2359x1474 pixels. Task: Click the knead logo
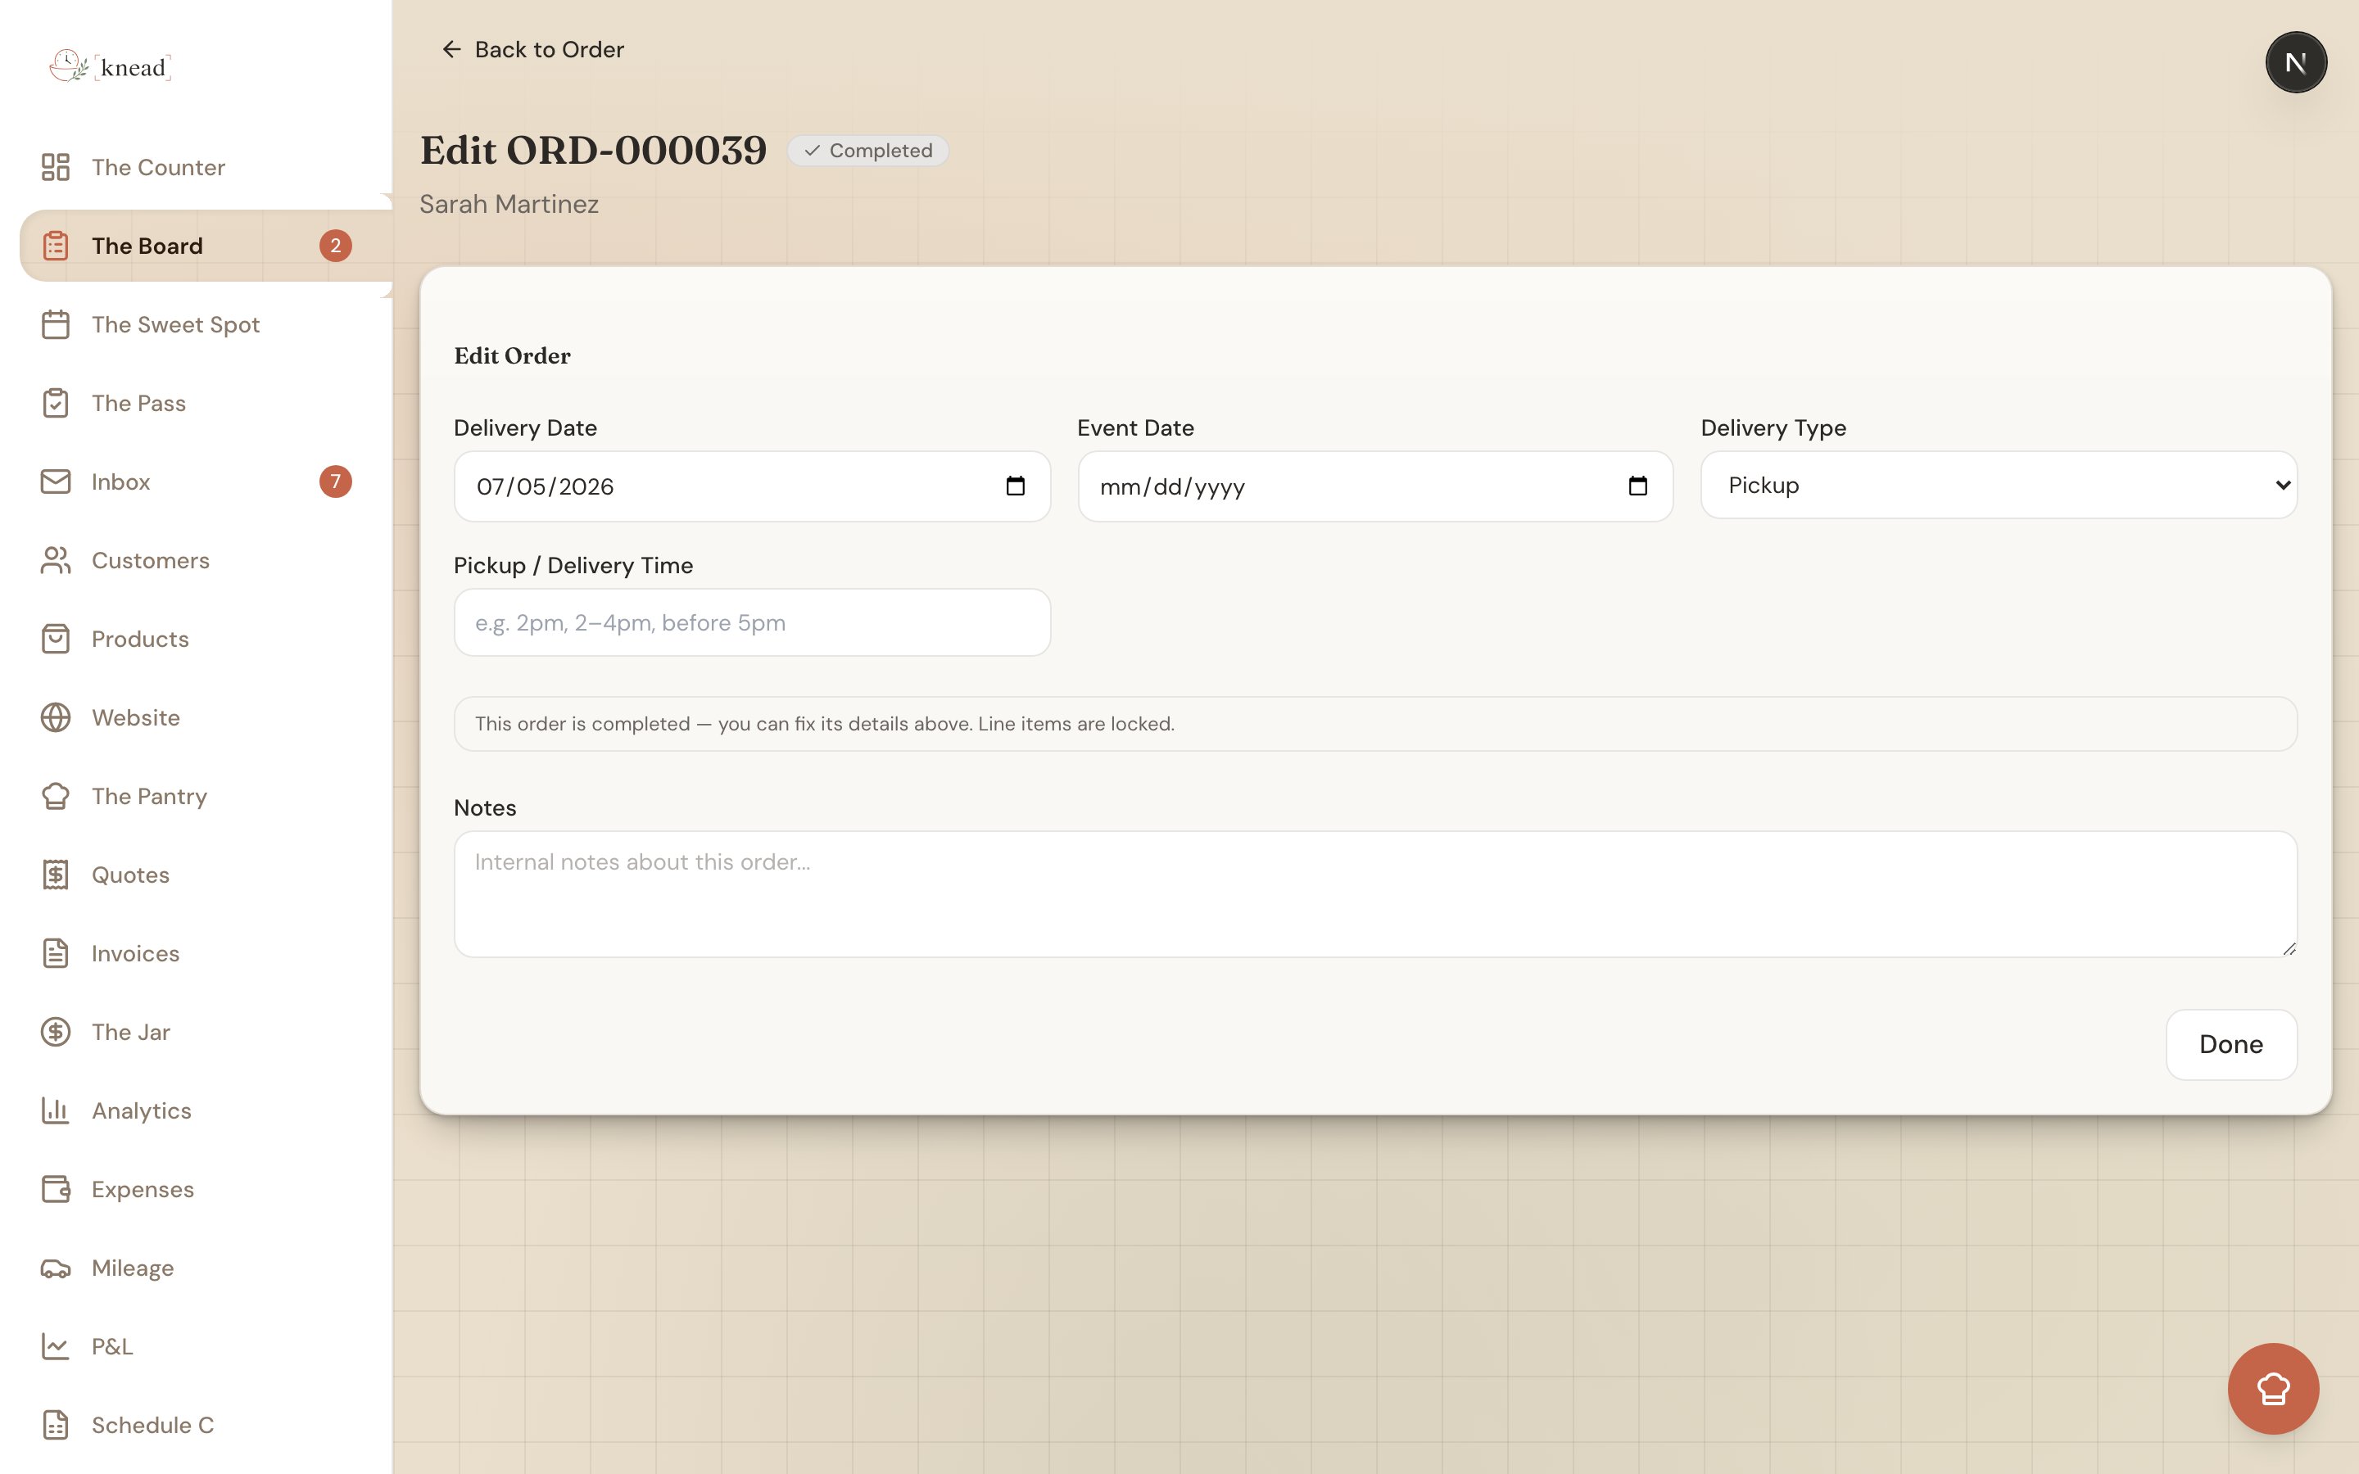[x=110, y=66]
